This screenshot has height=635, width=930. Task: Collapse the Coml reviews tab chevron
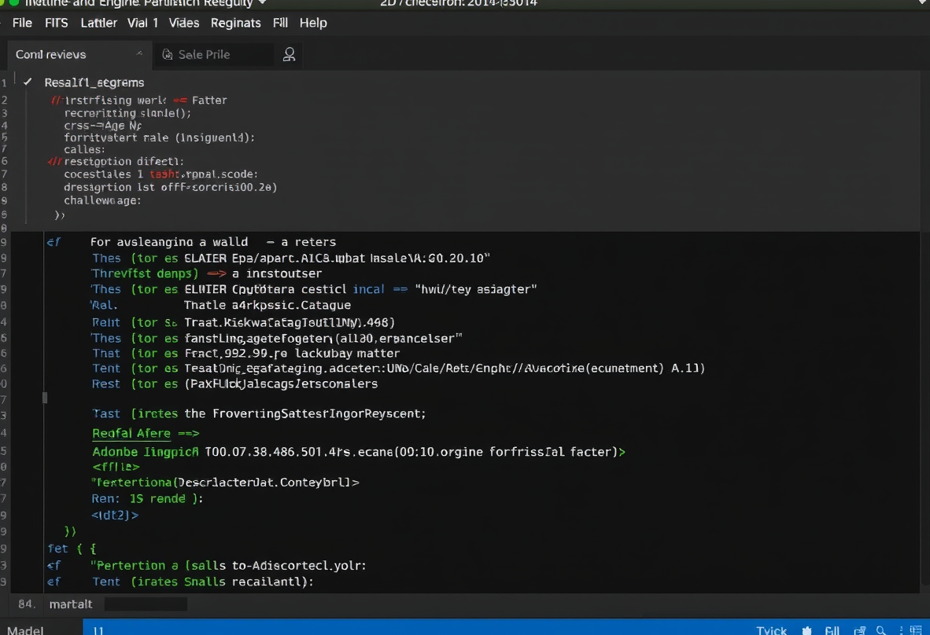139,54
